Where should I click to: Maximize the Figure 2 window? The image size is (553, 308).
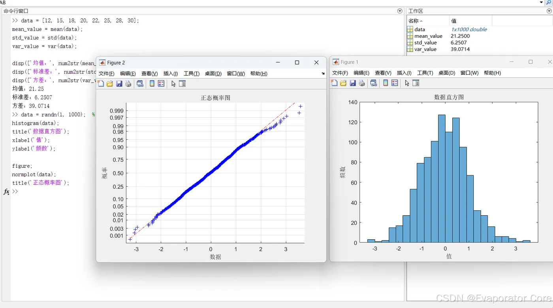coord(297,62)
